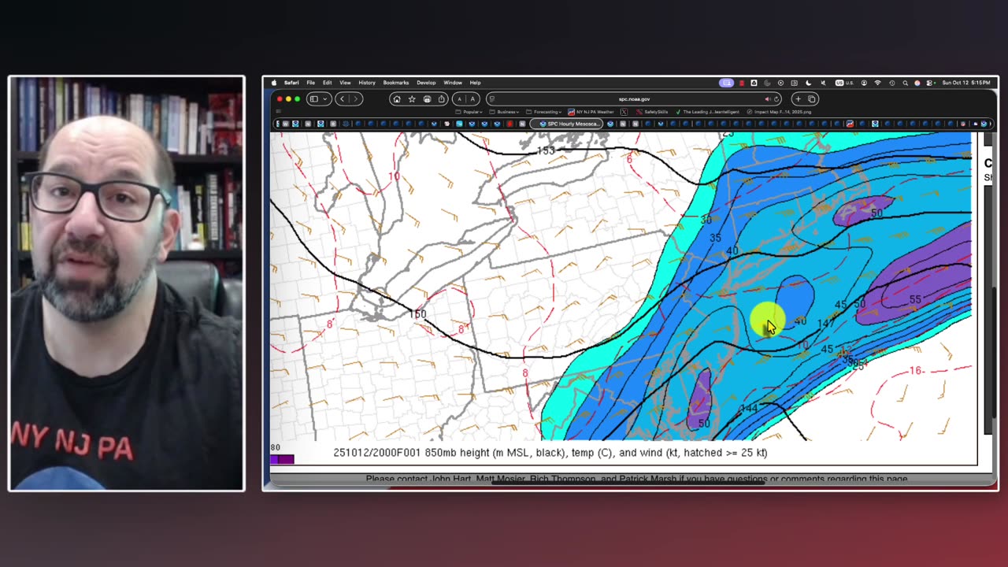The width and height of the screenshot is (1008, 567).
Task: Mute tab audio speaker icon
Action: tap(768, 99)
